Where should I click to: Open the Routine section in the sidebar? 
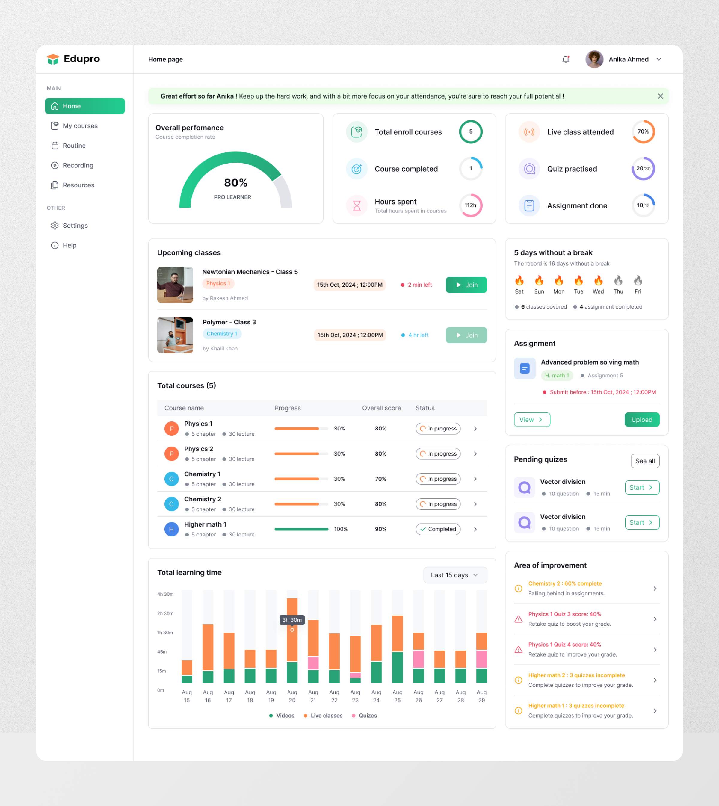[x=73, y=145]
